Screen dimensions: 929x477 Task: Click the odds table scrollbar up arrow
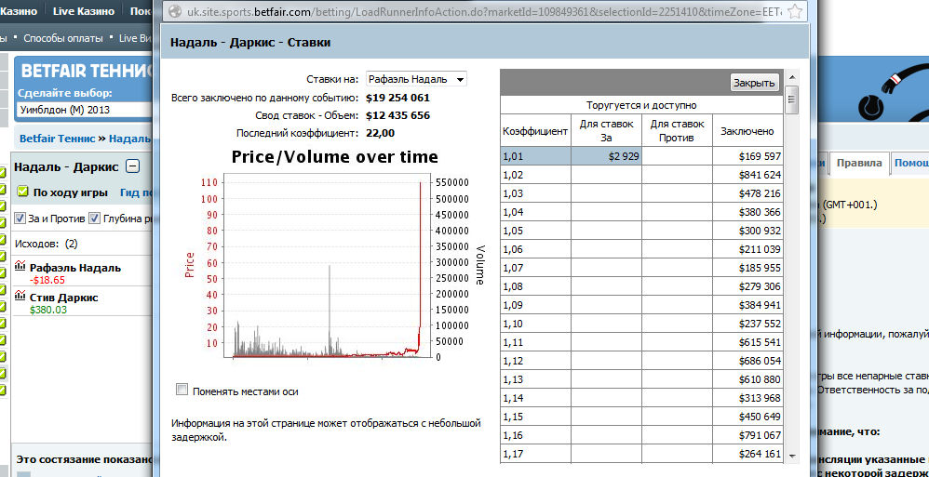(792, 78)
